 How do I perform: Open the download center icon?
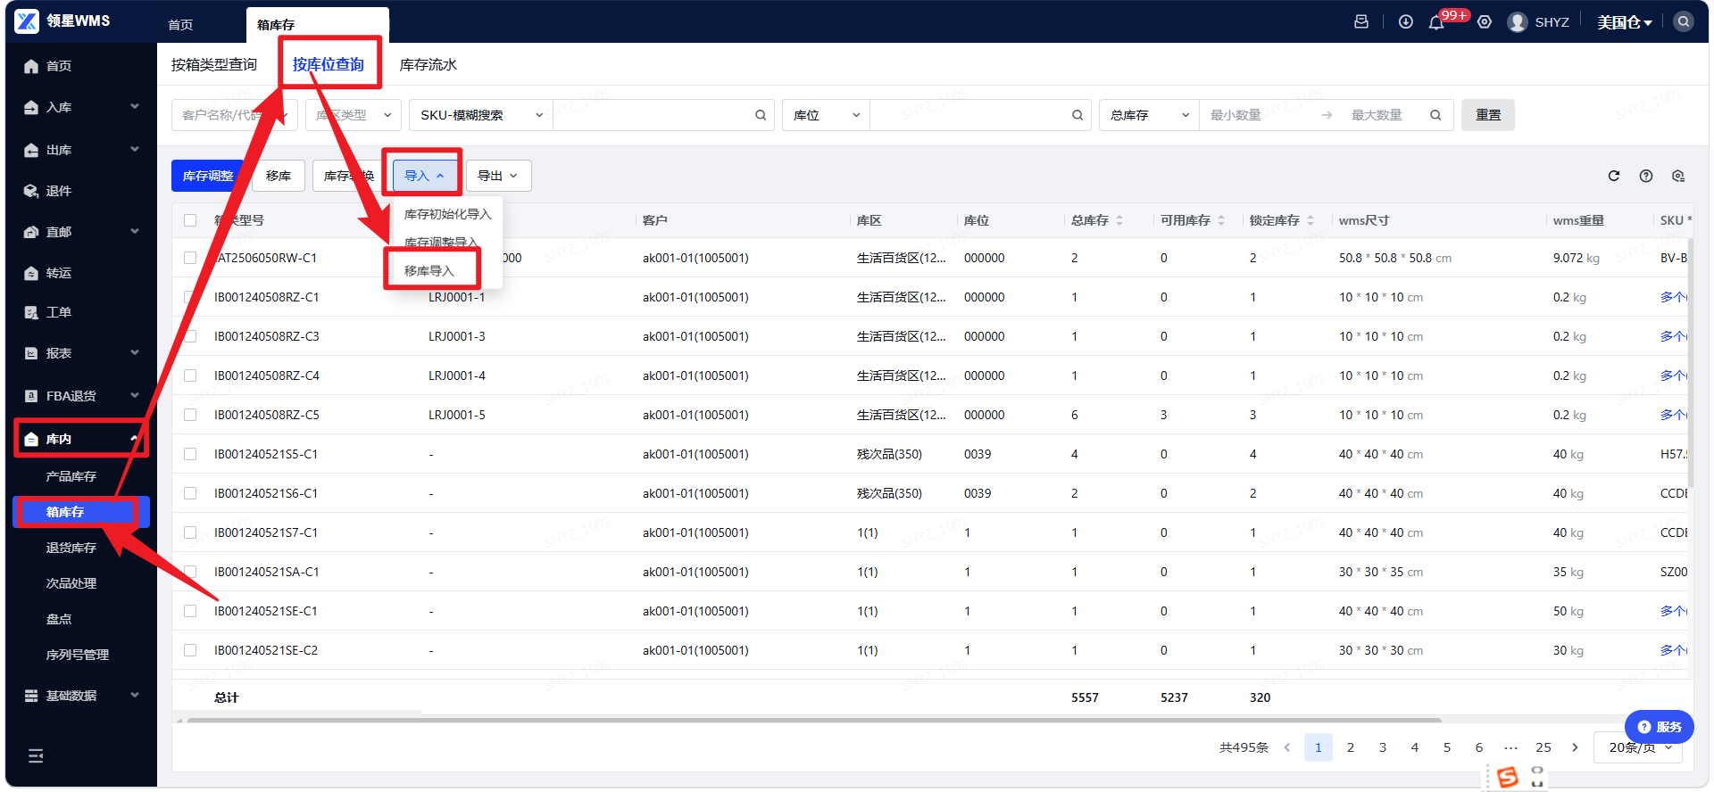click(x=1406, y=21)
